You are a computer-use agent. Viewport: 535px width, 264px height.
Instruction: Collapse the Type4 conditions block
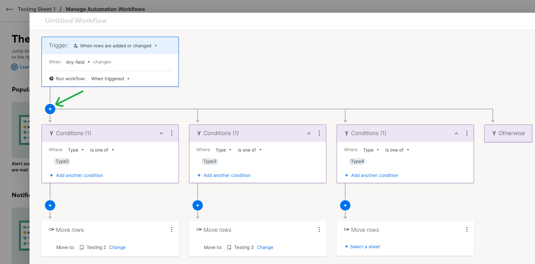pyautogui.click(x=456, y=133)
